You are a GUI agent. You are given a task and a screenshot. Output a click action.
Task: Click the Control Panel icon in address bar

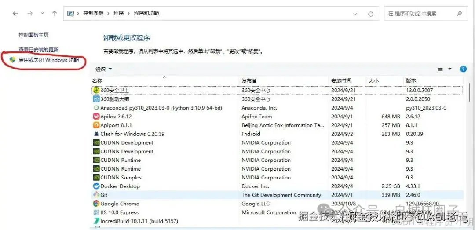tap(70, 13)
